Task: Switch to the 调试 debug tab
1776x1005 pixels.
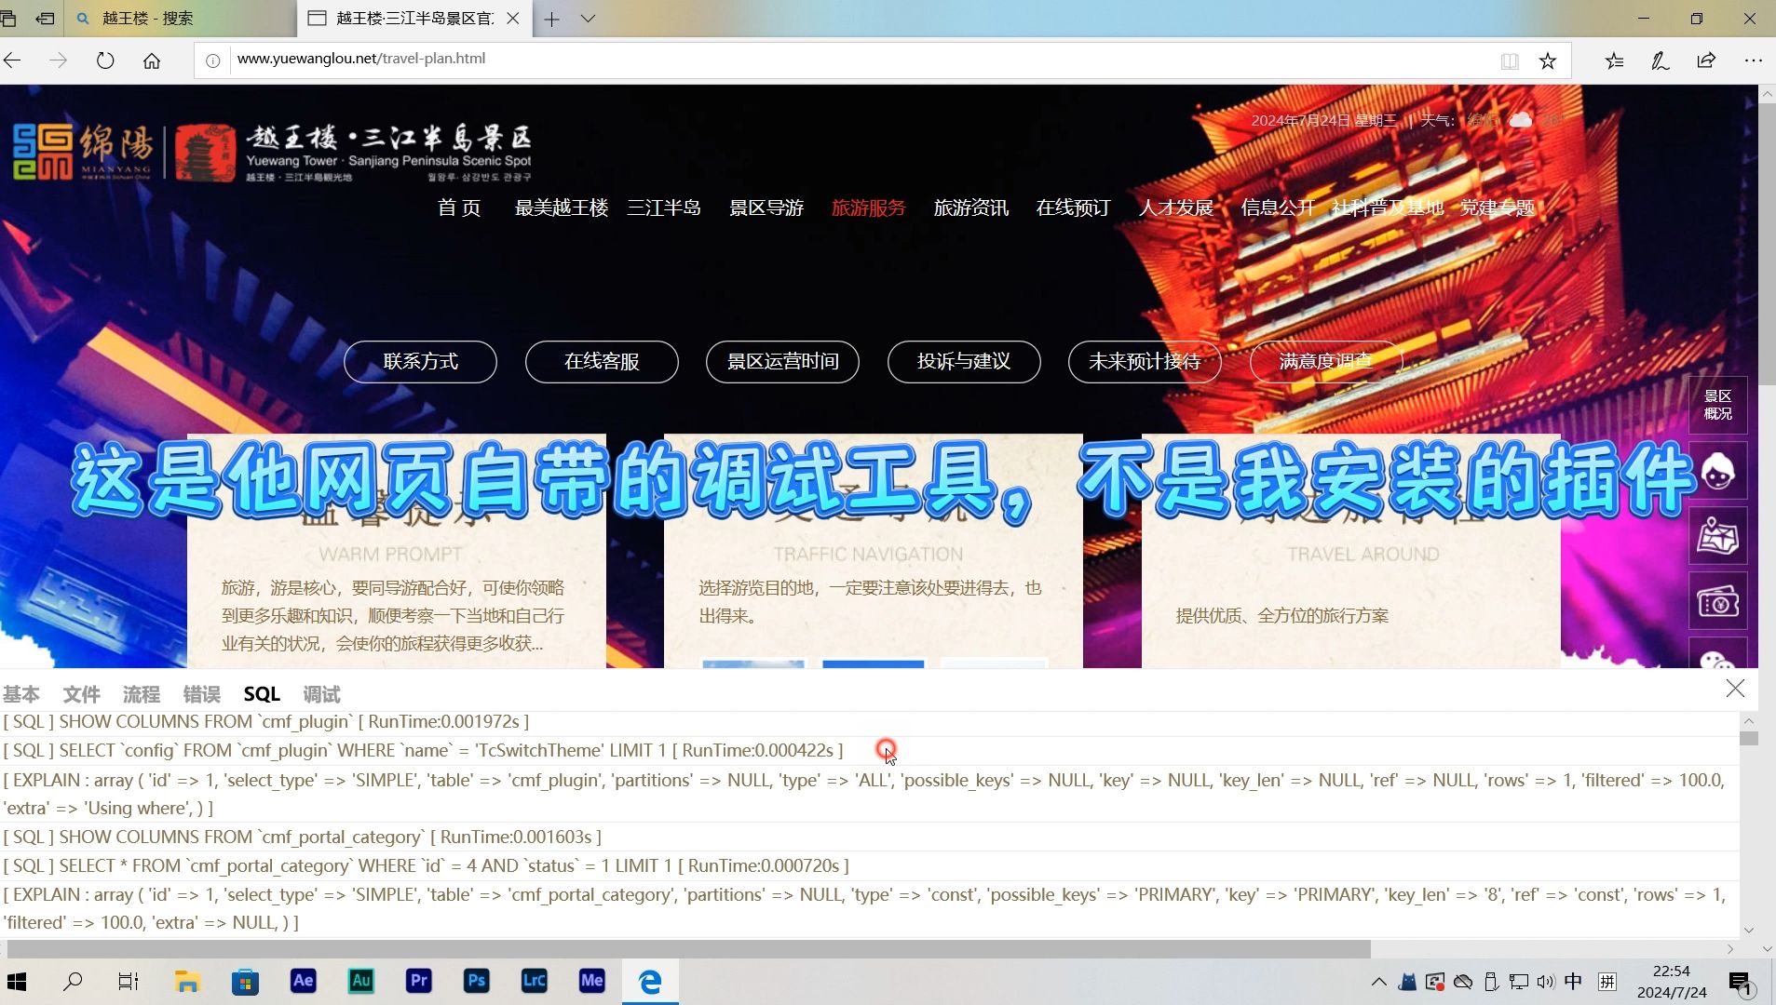Action: 322,694
